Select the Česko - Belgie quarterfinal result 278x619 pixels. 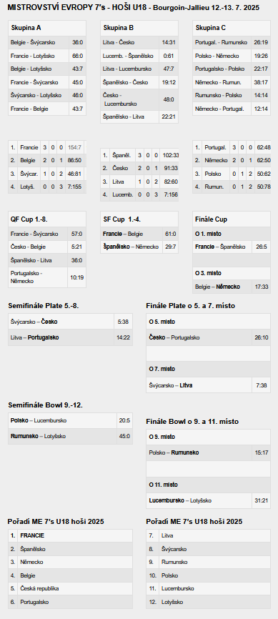(x=47, y=247)
